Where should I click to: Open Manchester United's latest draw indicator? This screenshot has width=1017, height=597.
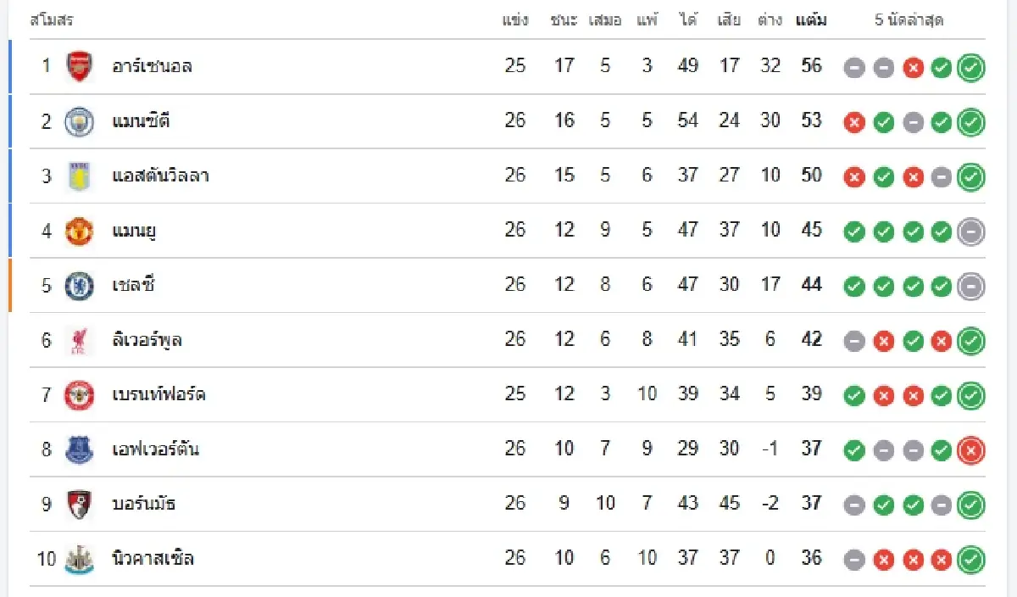(x=970, y=232)
